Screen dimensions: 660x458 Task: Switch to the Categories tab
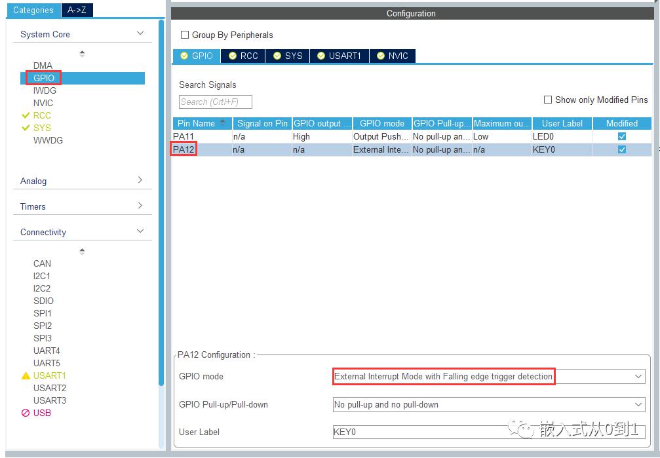click(33, 10)
